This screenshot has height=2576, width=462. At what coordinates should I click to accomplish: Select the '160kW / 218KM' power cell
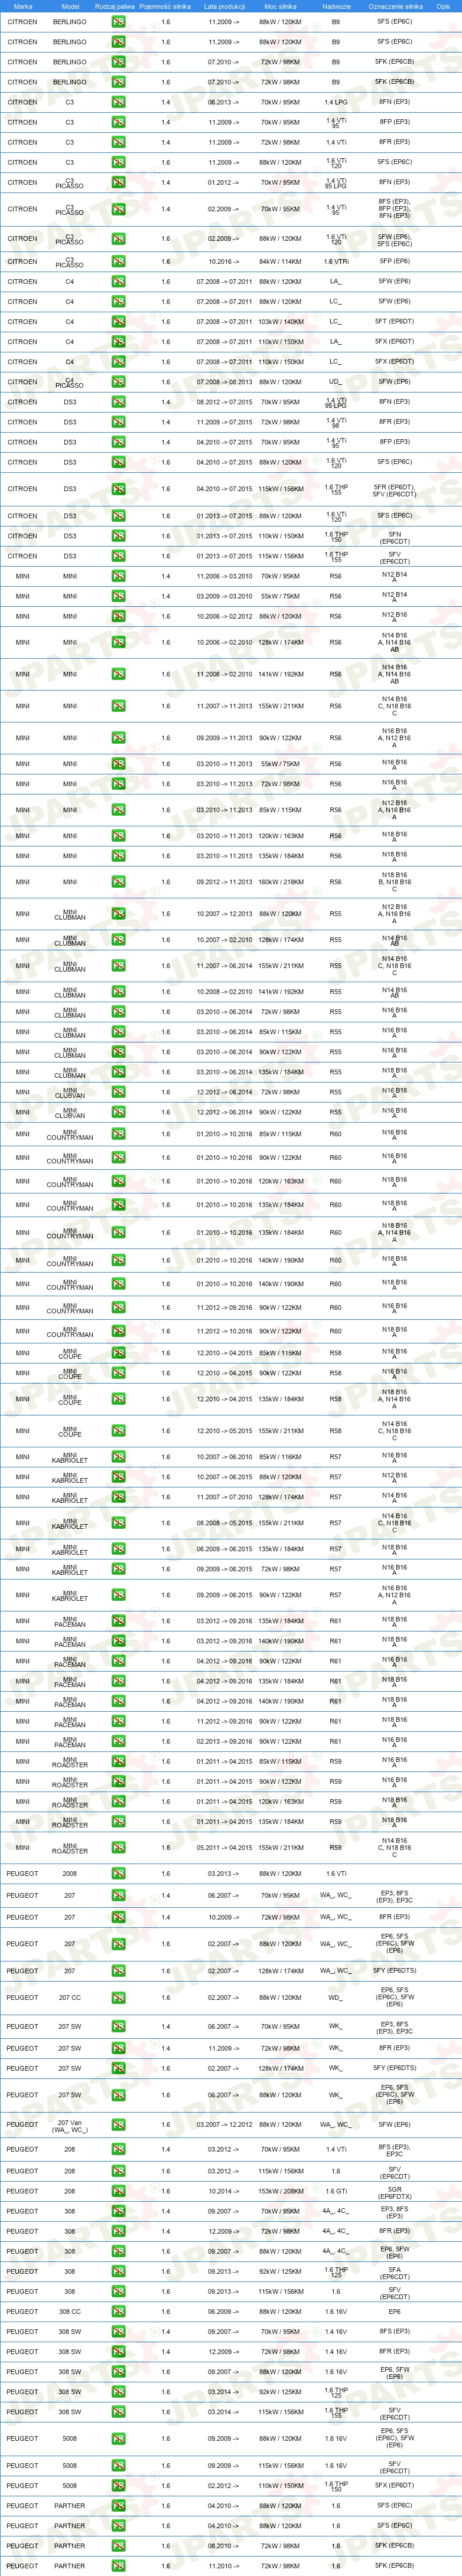[x=280, y=882]
